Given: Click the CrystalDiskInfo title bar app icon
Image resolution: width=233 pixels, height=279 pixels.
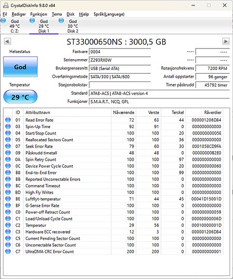Looking at the screenshot, I should click(x=6, y=5).
